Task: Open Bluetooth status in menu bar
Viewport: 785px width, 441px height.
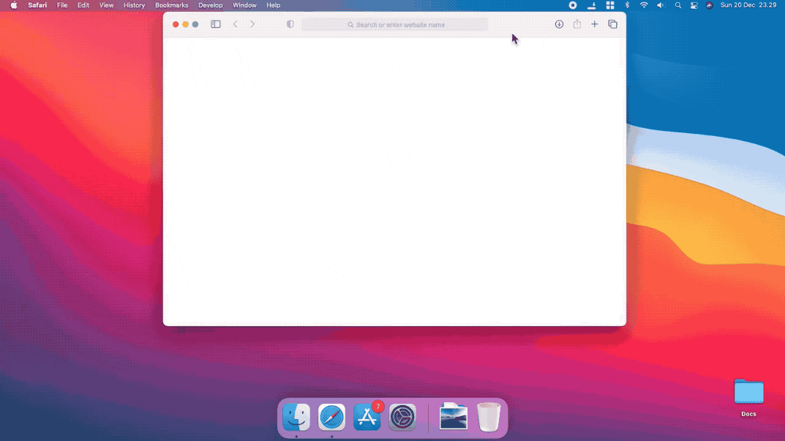Action: [627, 5]
